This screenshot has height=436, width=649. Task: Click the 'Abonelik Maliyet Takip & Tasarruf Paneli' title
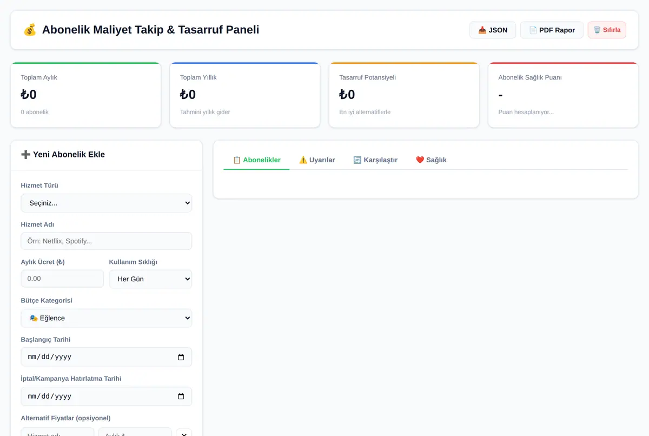150,30
